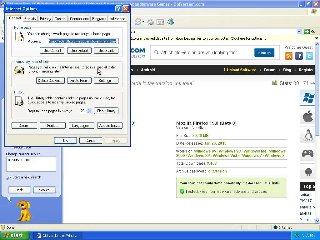Open the Fonts dialog button
Image resolution: width=320 pixels, height=240 pixels.
[x=52, y=126]
